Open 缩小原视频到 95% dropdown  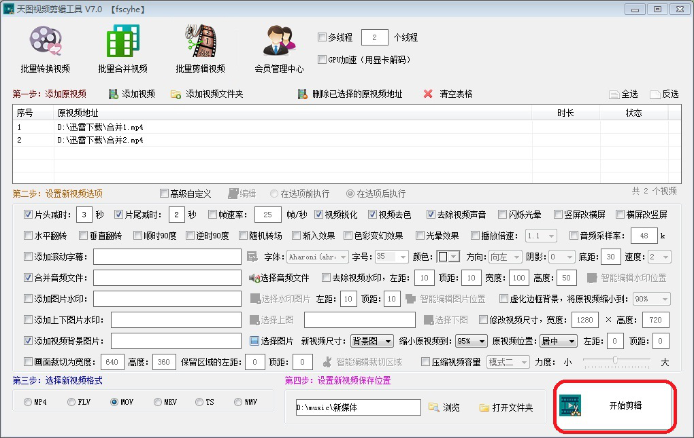coord(472,341)
